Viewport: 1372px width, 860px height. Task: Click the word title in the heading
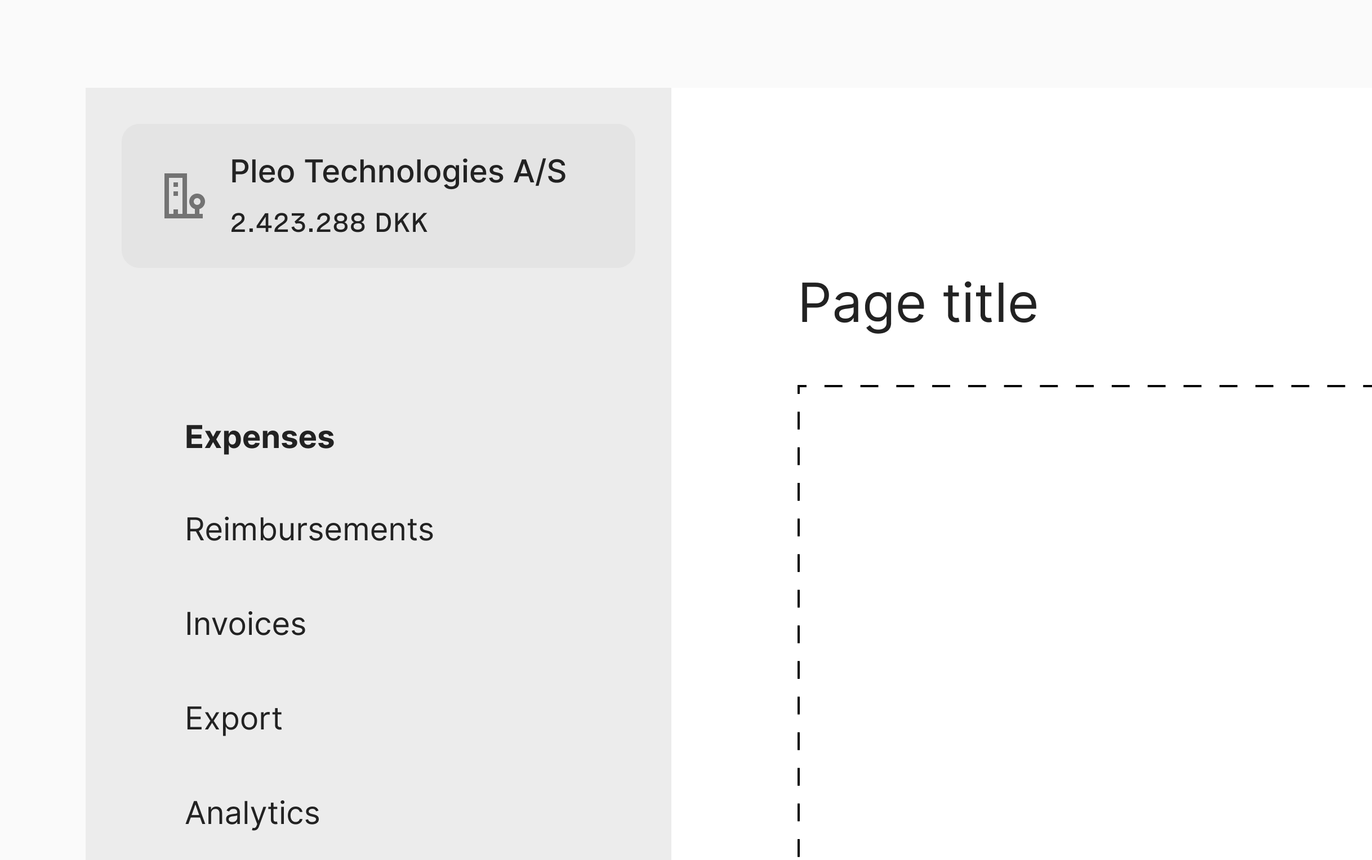990,304
